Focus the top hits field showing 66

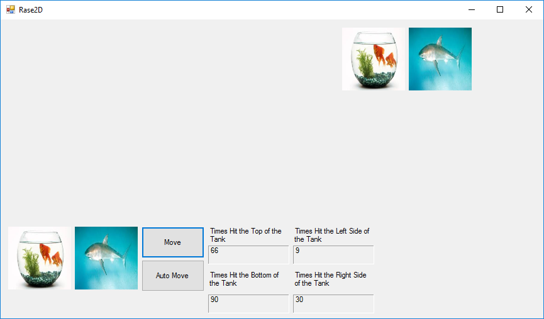tap(248, 255)
